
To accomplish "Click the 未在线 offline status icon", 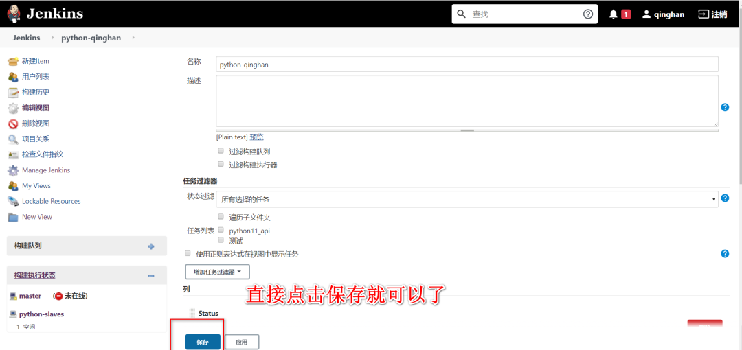I will (58, 296).
